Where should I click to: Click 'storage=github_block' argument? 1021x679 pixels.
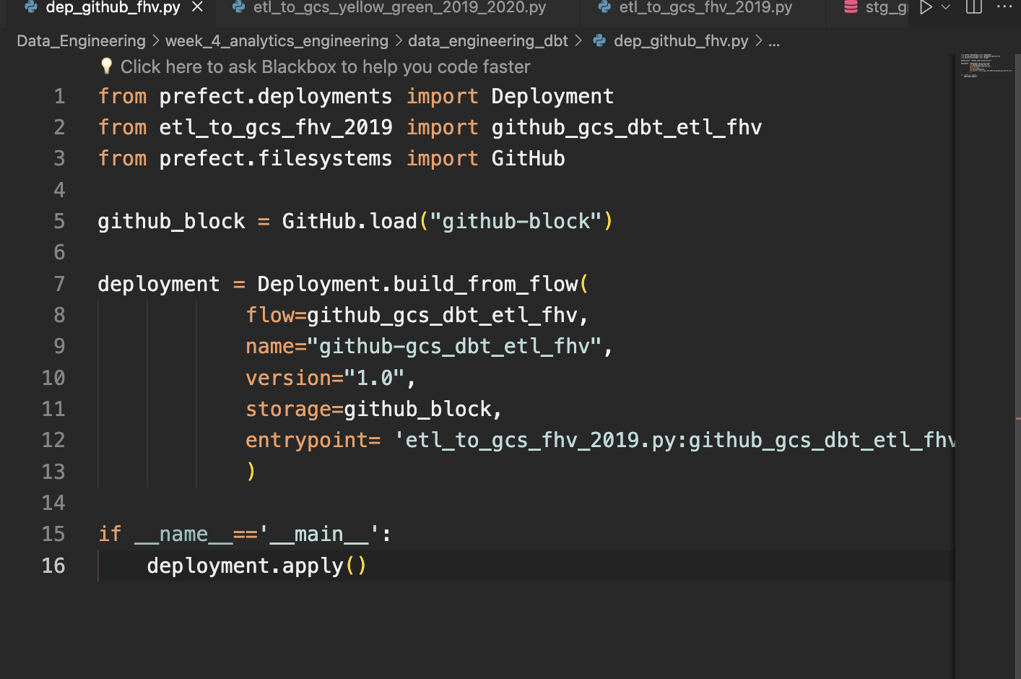point(369,410)
